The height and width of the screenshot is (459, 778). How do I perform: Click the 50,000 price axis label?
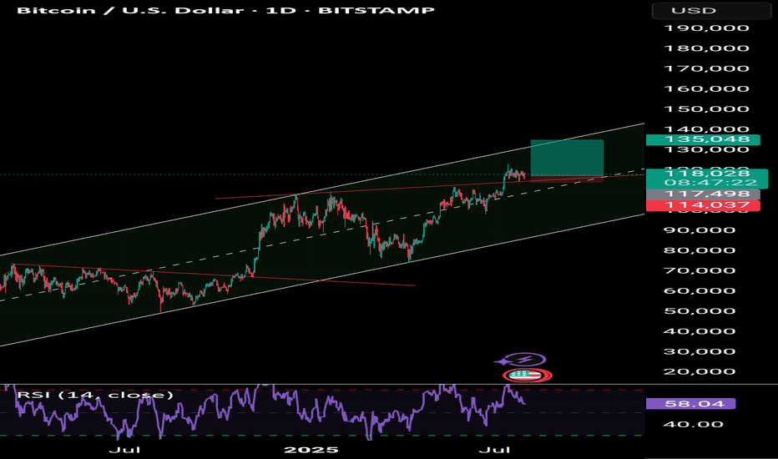pos(700,311)
